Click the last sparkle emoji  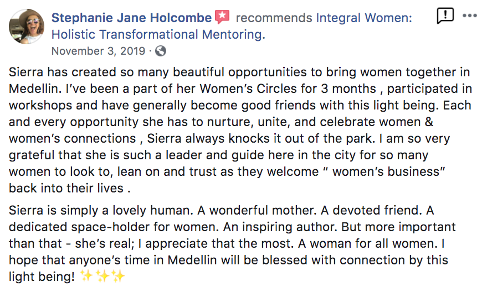[119, 276]
